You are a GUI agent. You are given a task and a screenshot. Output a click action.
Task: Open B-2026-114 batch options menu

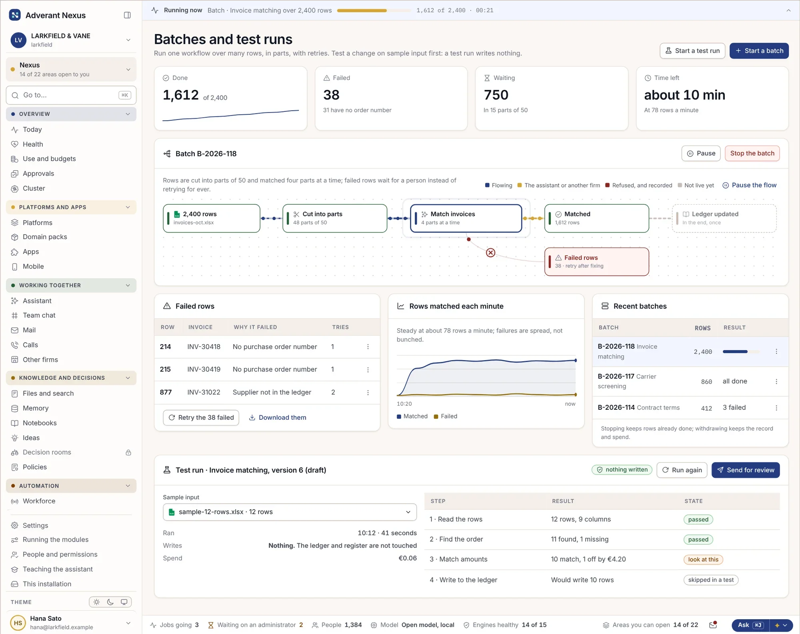(776, 408)
